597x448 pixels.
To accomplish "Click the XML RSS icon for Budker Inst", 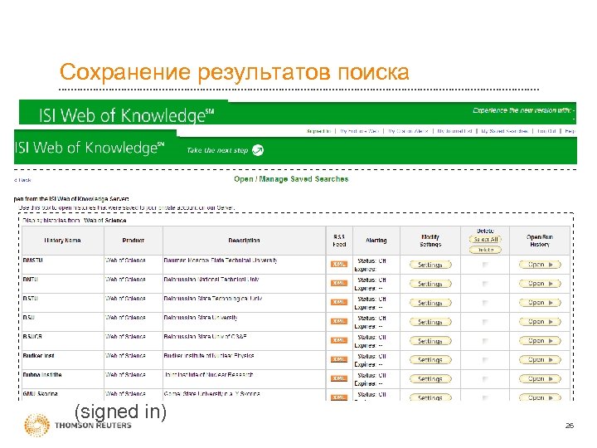I will [x=339, y=359].
